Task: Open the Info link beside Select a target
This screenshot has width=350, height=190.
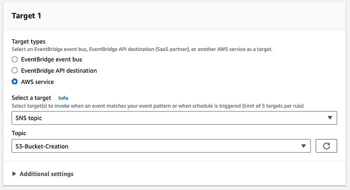Action: (x=63, y=98)
